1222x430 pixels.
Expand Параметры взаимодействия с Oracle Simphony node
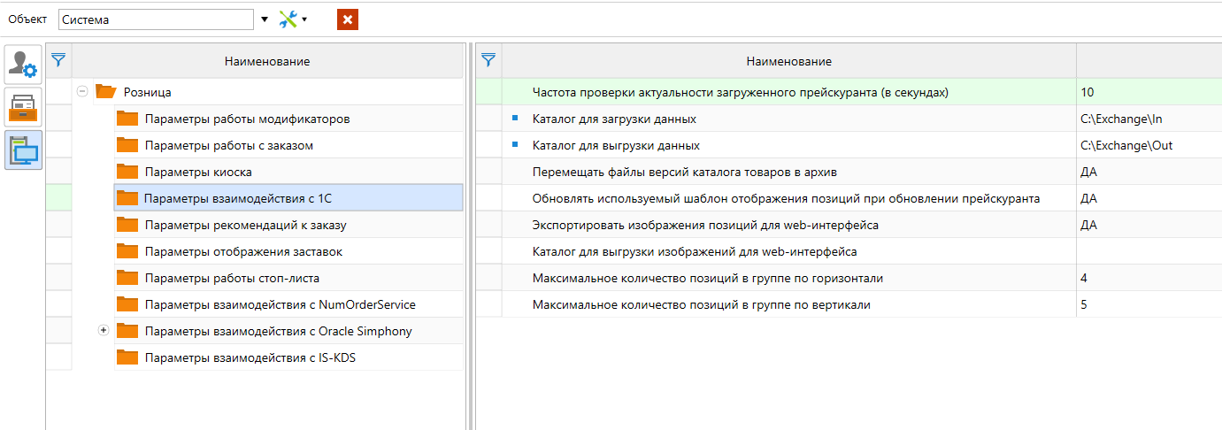(x=103, y=330)
